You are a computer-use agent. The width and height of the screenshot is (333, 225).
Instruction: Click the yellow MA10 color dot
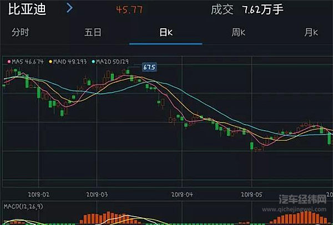pyautogui.click(x=51, y=62)
